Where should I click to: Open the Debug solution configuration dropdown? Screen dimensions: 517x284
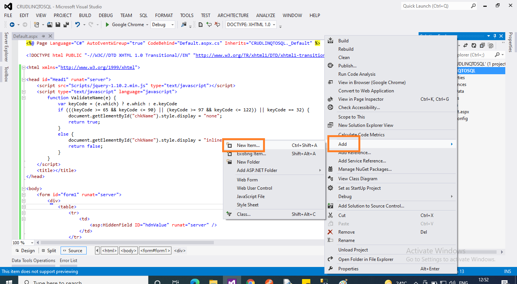point(173,25)
